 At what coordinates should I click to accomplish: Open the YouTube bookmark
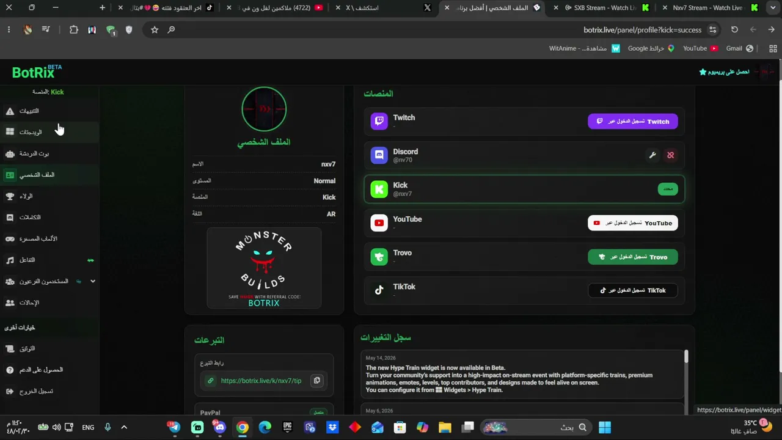point(700,48)
